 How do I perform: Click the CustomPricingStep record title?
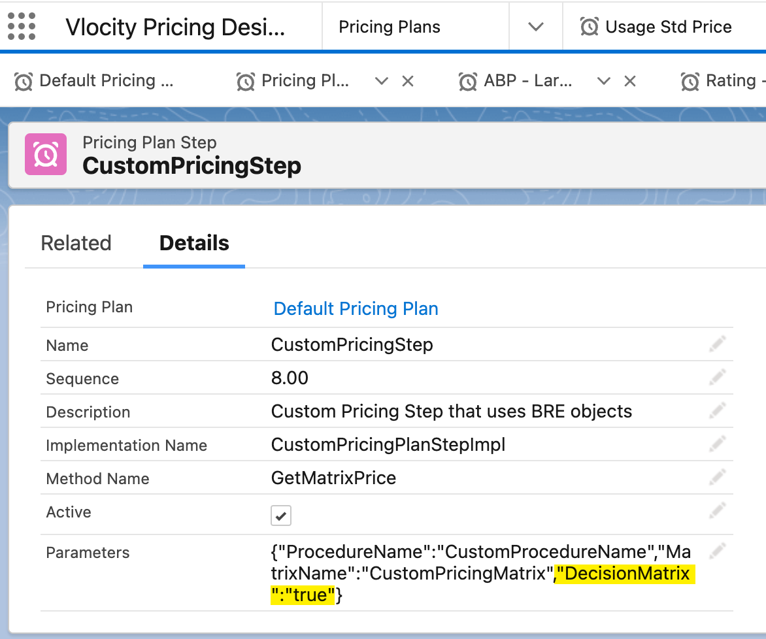(191, 165)
